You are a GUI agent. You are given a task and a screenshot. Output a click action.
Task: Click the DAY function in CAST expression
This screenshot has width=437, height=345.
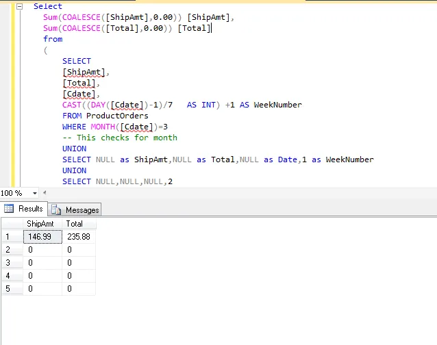coord(98,105)
